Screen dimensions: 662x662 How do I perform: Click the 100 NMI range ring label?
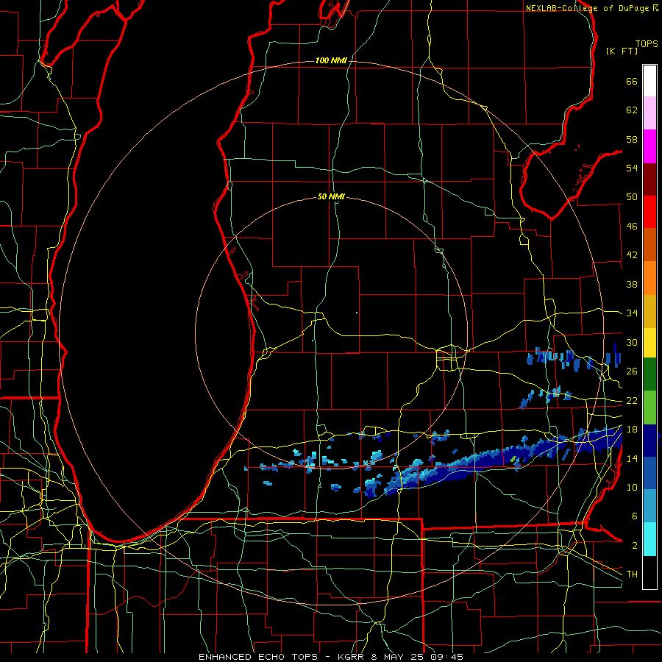pyautogui.click(x=331, y=61)
